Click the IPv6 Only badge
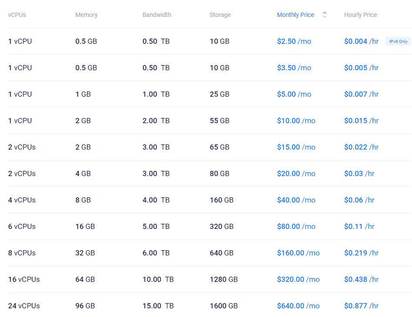This screenshot has width=412, height=317. point(398,42)
